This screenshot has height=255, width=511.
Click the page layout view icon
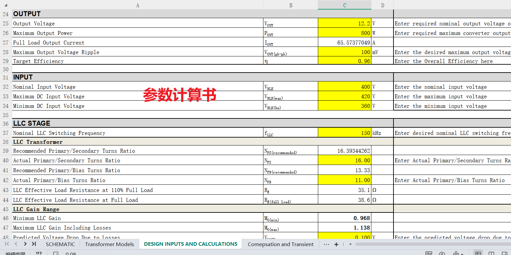click(x=491, y=253)
